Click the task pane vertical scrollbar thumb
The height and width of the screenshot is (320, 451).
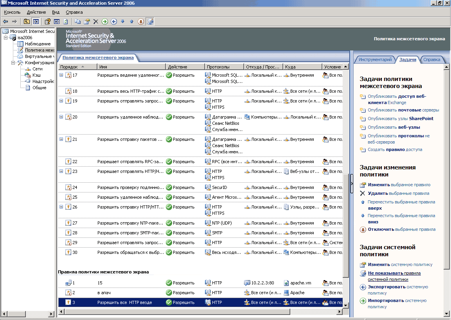[446, 169]
